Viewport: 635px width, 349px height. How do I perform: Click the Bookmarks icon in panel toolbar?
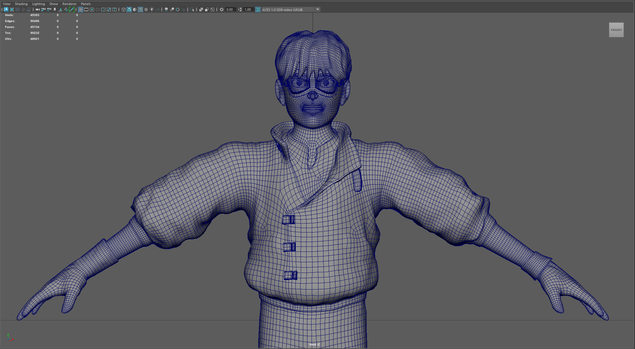click(x=55, y=10)
